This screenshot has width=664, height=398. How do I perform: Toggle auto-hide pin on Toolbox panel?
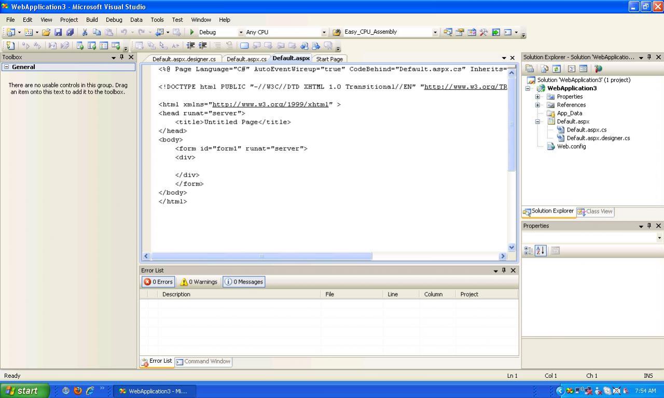pos(122,57)
